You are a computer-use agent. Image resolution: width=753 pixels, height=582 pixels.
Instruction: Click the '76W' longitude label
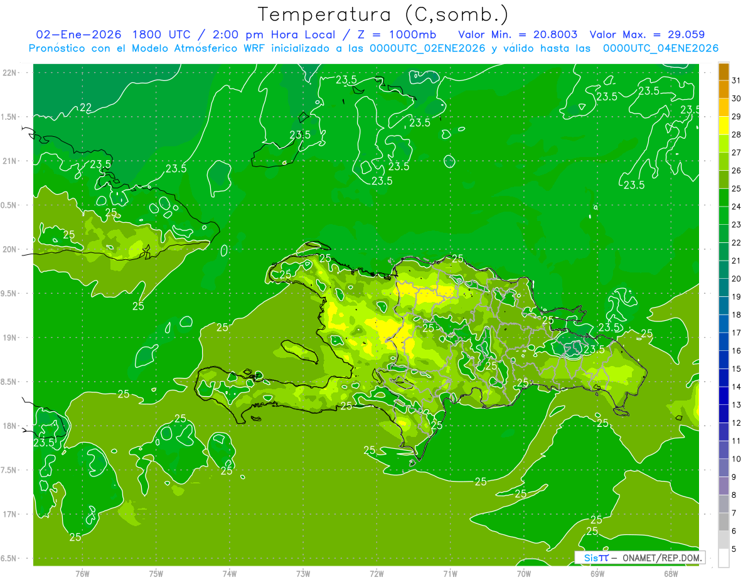[x=82, y=574]
